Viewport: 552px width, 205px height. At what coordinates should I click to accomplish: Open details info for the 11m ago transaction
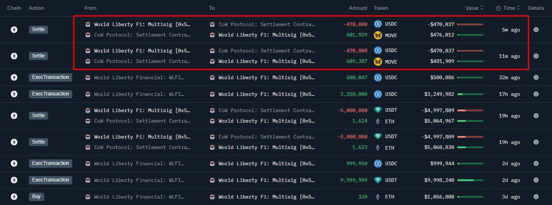536,56
